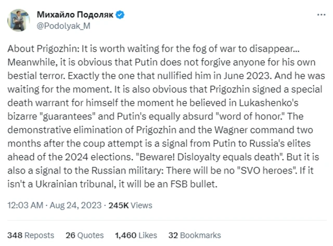This screenshot has height=246, width=333.
Task: Open Михайло Подоляк's profile avatar
Action: (18, 19)
